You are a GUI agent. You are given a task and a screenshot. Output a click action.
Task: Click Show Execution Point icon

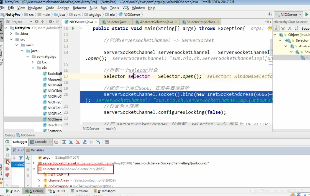(56, 142)
